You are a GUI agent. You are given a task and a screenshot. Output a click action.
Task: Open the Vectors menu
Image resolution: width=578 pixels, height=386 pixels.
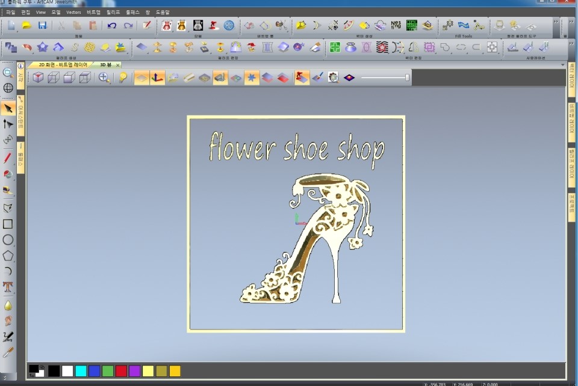[73, 12]
